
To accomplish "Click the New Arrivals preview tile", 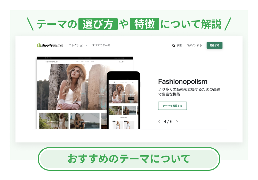I will [54, 121].
